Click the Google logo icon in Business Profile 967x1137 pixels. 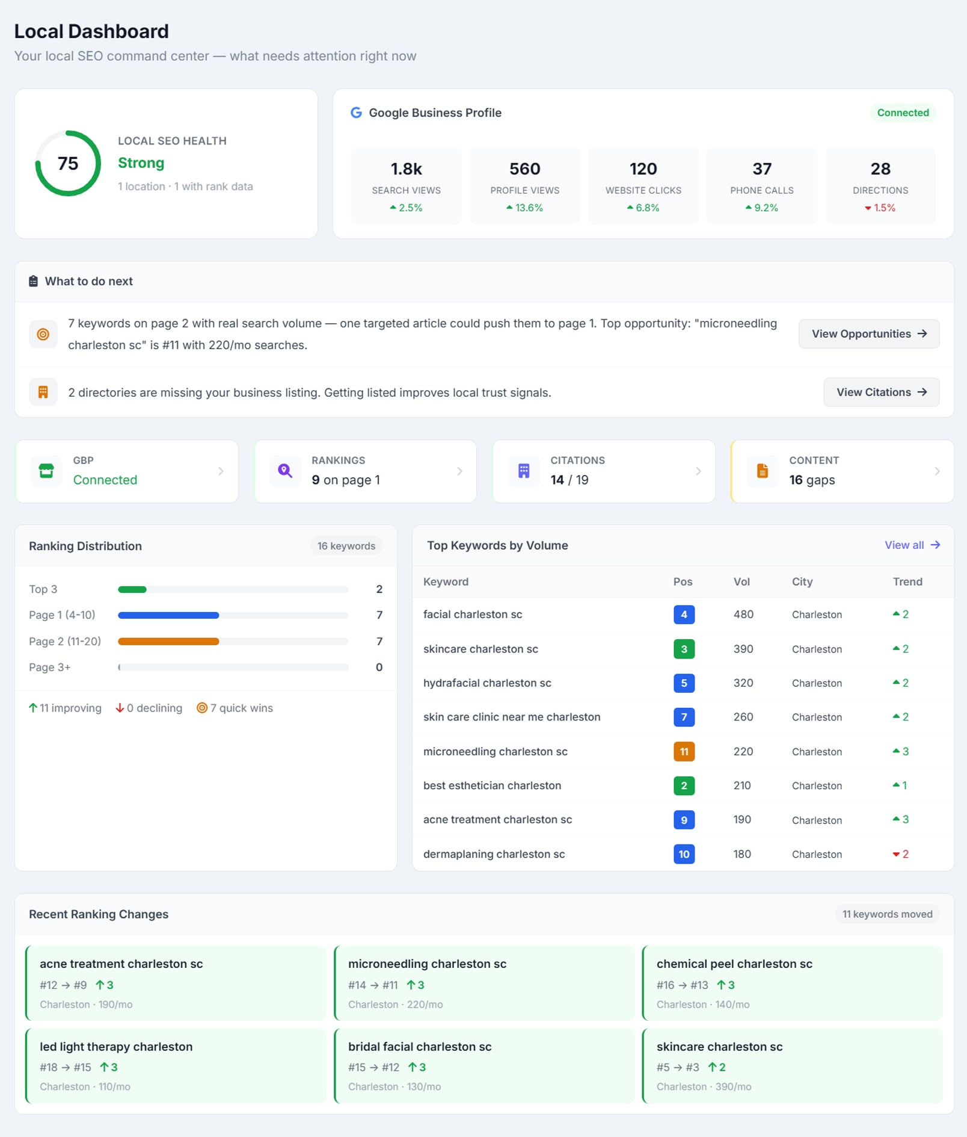(356, 113)
